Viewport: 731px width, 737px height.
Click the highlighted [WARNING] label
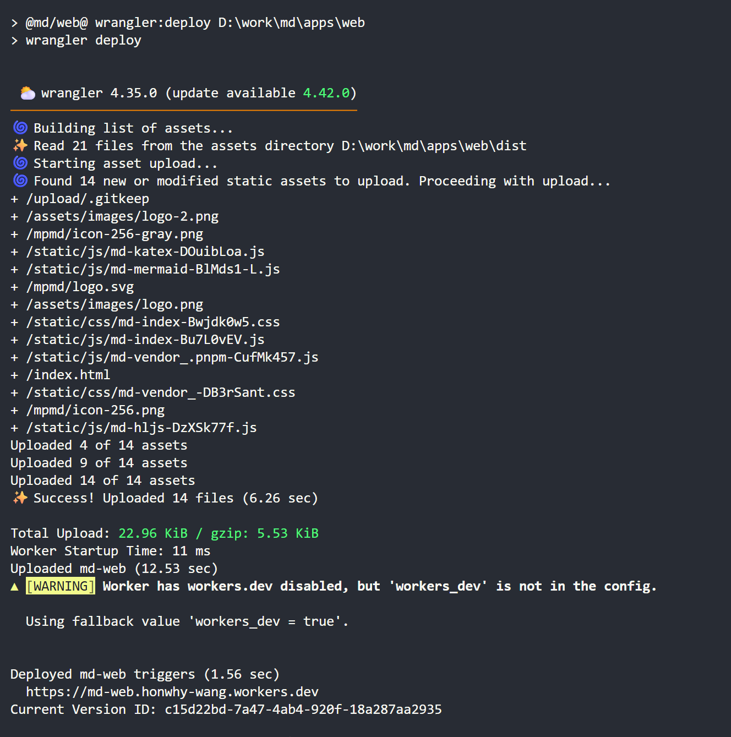61,586
